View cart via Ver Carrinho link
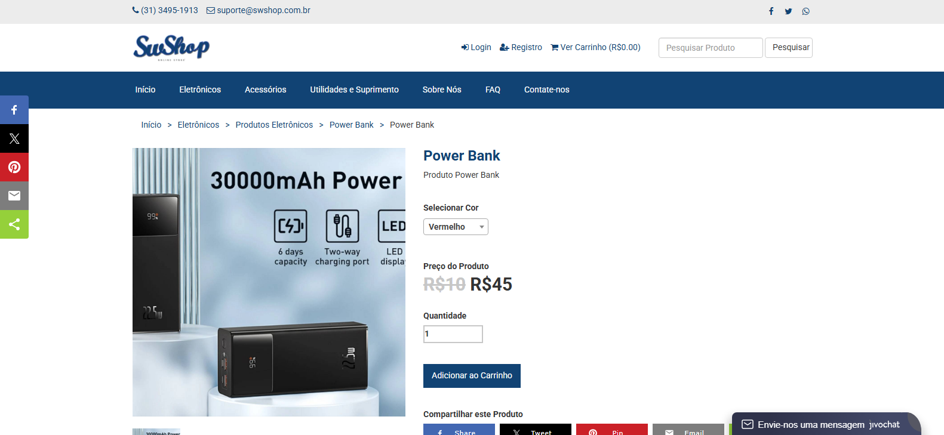944x435 pixels. [595, 47]
